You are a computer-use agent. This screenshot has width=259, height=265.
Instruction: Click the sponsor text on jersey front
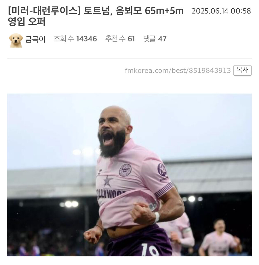click(111, 194)
